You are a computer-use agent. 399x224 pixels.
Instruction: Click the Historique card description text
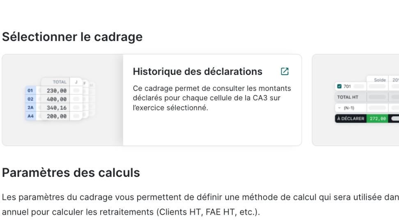tap(212, 98)
